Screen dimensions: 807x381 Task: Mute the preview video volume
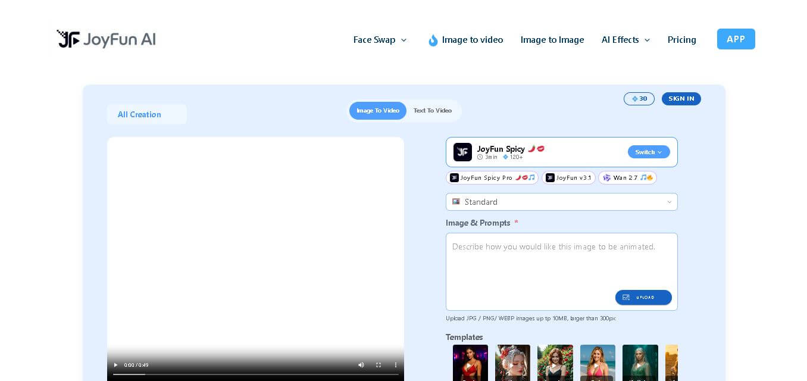click(361, 365)
